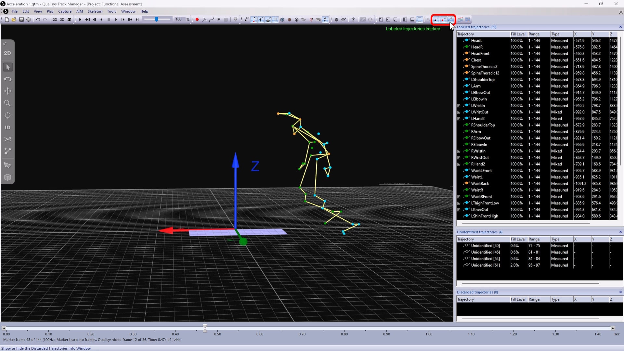Sort by Fill Level column header
Screen dimensions: 624x351
(x=518, y=34)
